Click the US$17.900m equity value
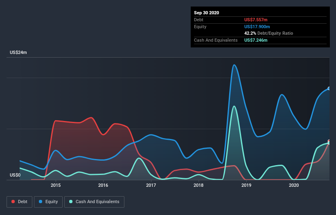 pos(257,27)
